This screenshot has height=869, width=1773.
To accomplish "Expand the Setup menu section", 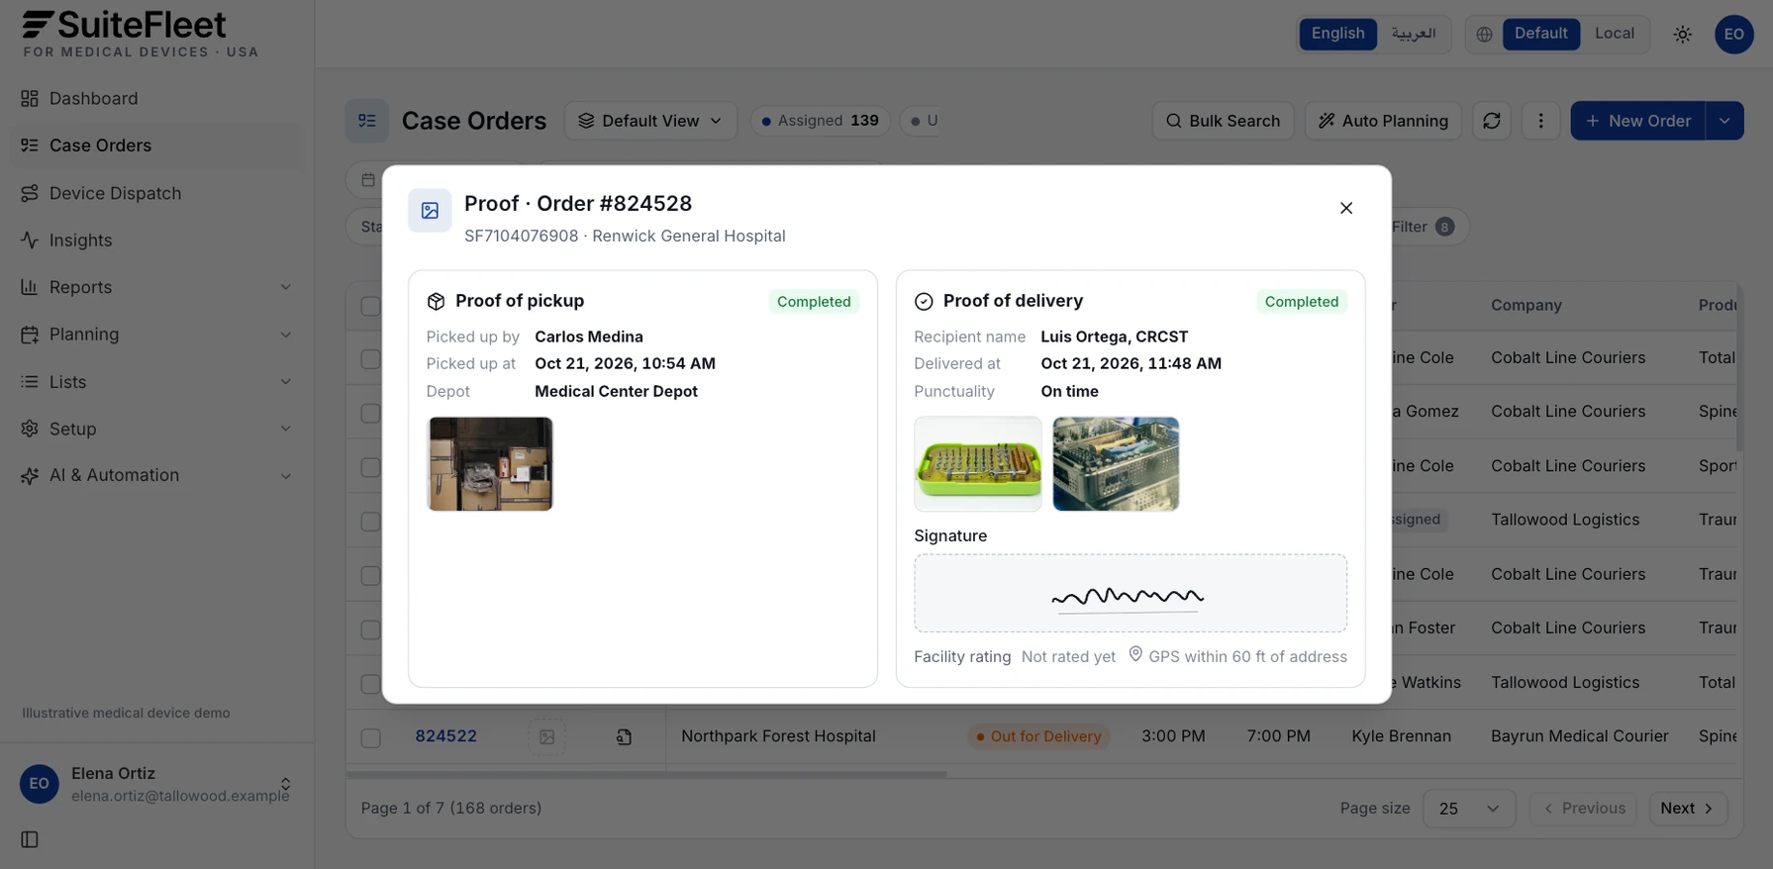I will [x=156, y=429].
